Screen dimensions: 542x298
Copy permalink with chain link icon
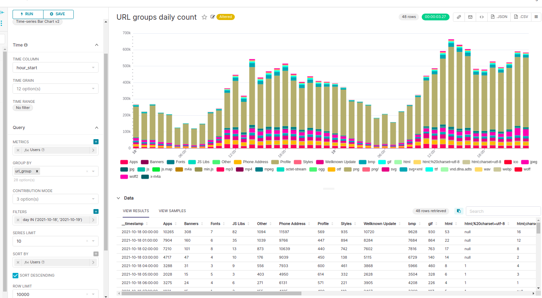[459, 17]
